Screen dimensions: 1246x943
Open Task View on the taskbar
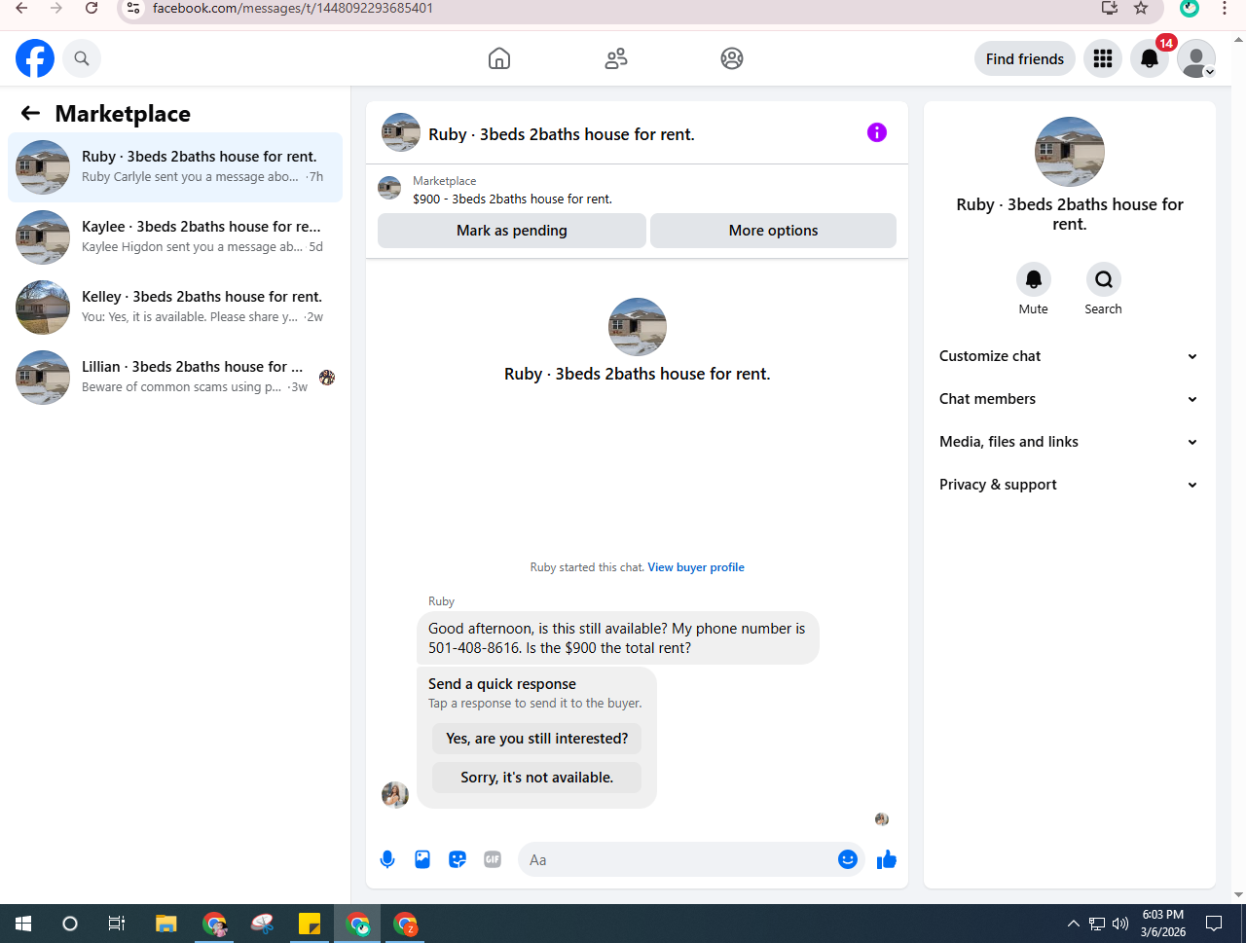pyautogui.click(x=117, y=924)
